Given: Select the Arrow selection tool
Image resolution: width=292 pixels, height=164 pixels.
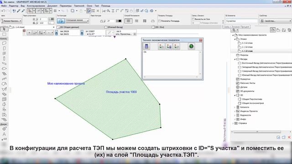Looking at the screenshot, I should 4,29.
